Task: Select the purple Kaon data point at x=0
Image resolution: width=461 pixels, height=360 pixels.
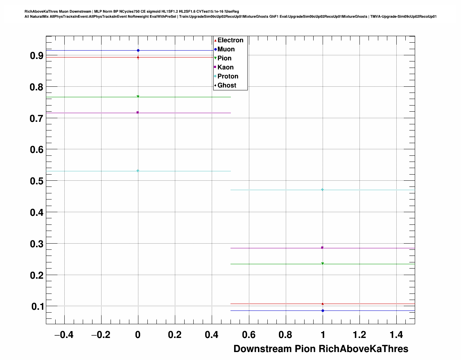Action: pyautogui.click(x=138, y=112)
